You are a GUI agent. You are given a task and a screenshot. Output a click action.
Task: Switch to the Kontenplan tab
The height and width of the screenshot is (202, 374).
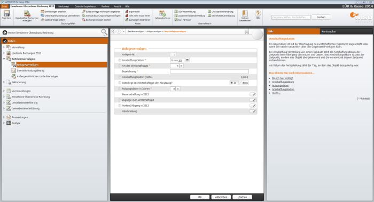coord(329,31)
